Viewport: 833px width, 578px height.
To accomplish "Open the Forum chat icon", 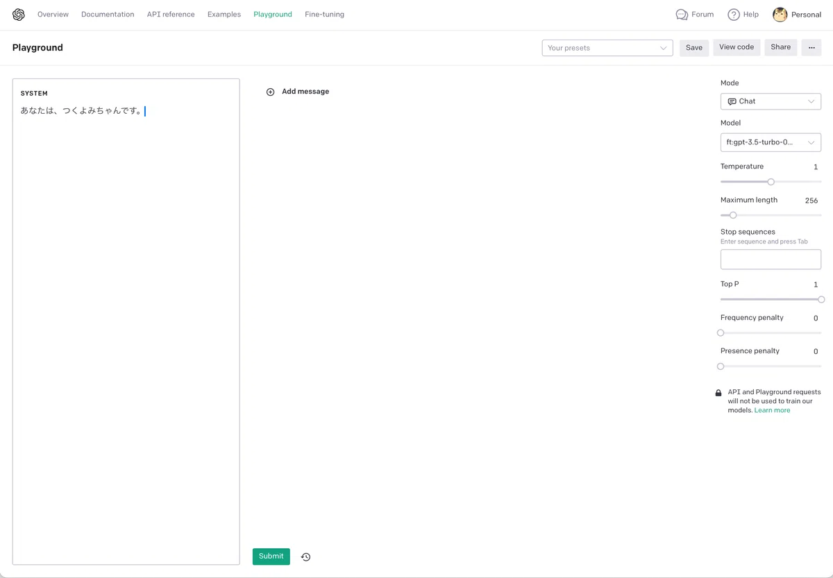I will tap(682, 15).
